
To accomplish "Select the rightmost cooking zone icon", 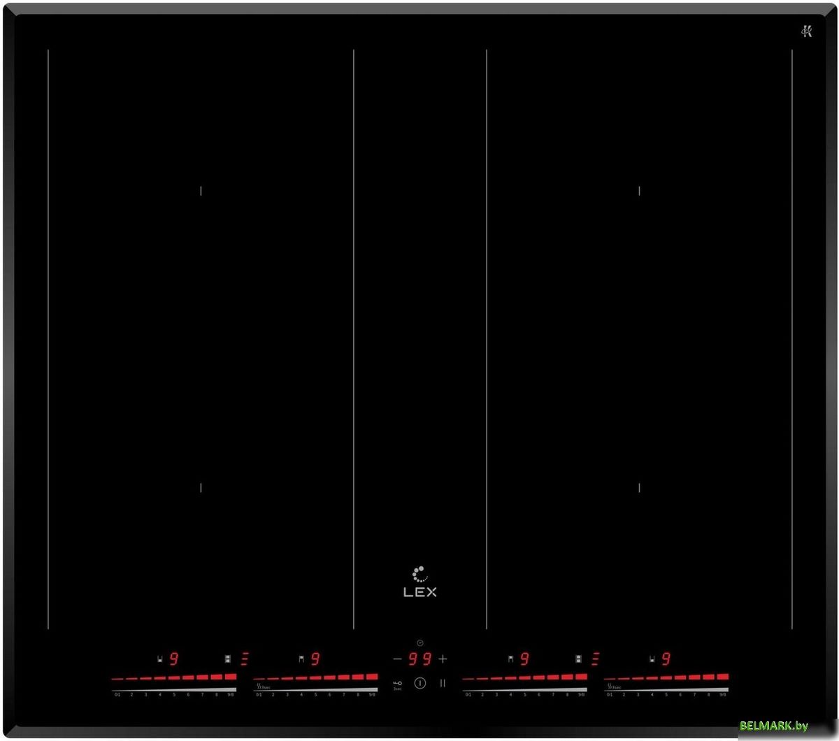I will click(652, 659).
